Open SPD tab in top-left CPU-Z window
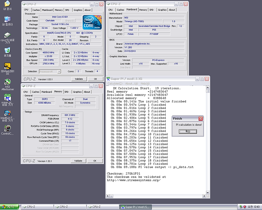The image size is (262, 210). 67,10
